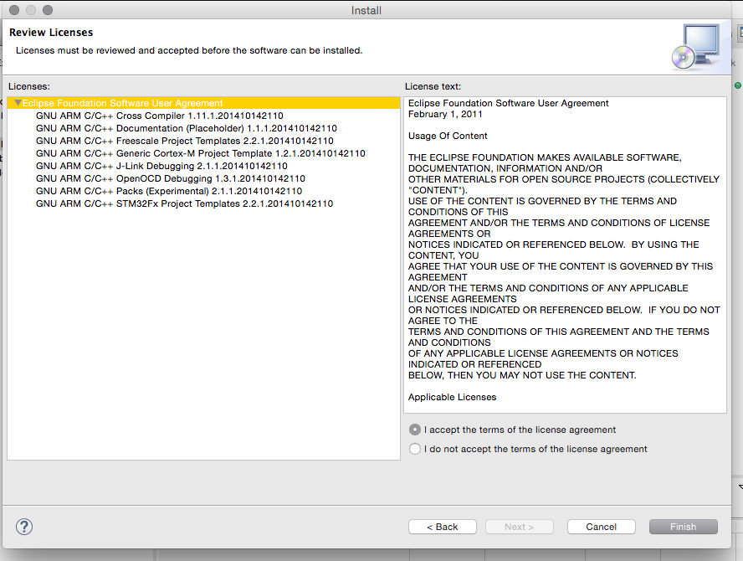
Task: Click the install wizard computer and disc icon
Action: [696, 47]
